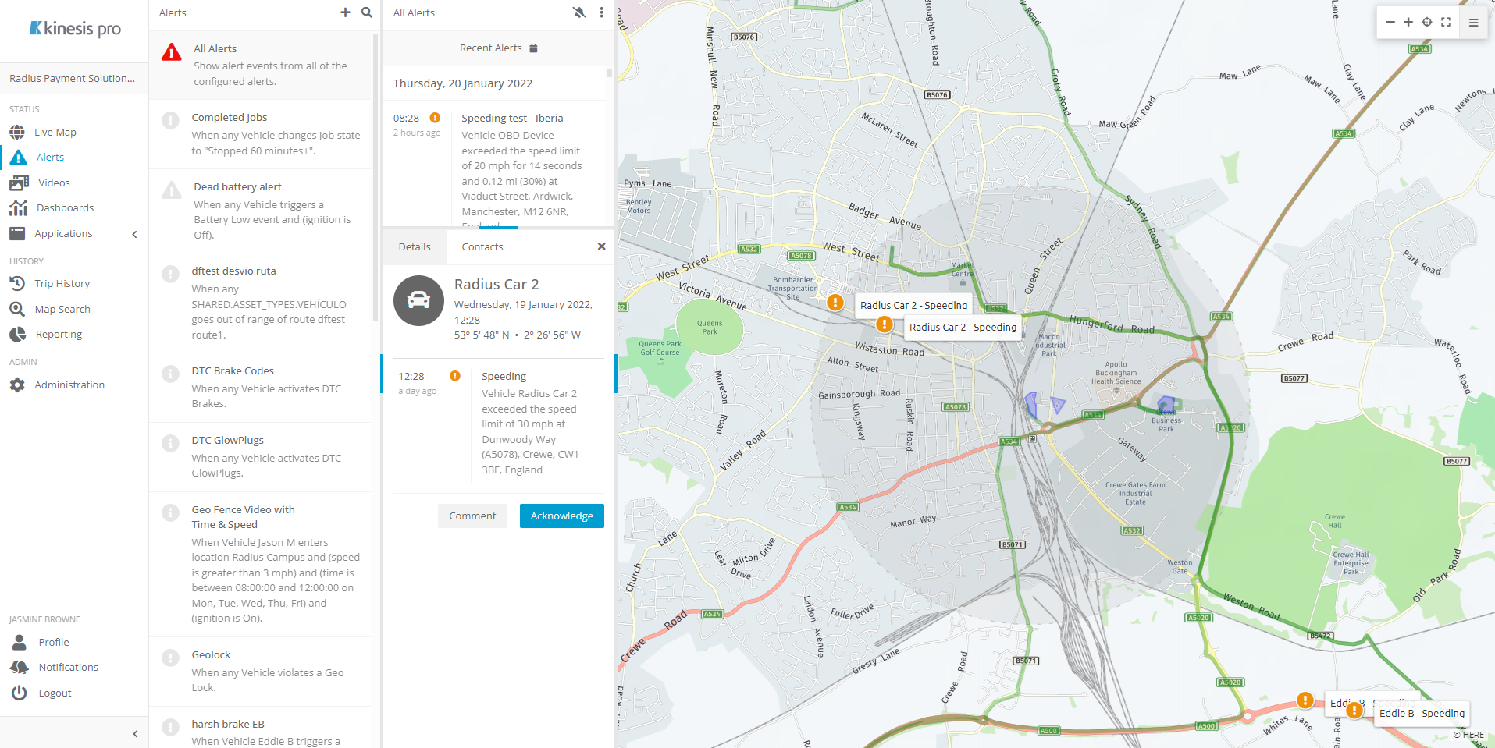This screenshot has width=1495, height=748.
Task: Click Kinesis Pro logo
Action: tap(74, 29)
